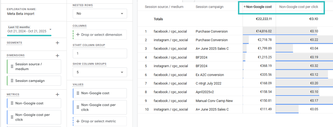Click Drop or select metric in Values
This screenshot has height=127, width=333.
[100, 121]
